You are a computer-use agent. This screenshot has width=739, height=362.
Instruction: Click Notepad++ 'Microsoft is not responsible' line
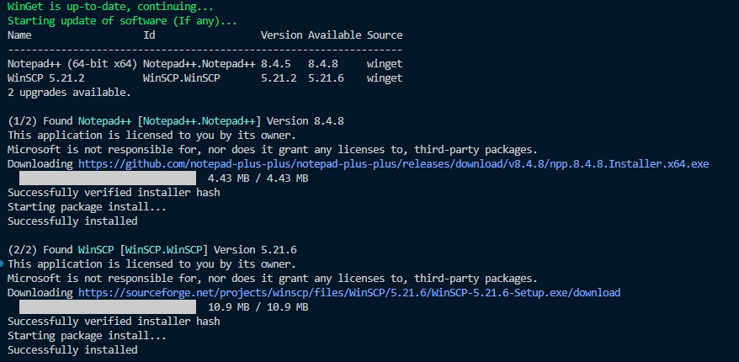coord(273,150)
